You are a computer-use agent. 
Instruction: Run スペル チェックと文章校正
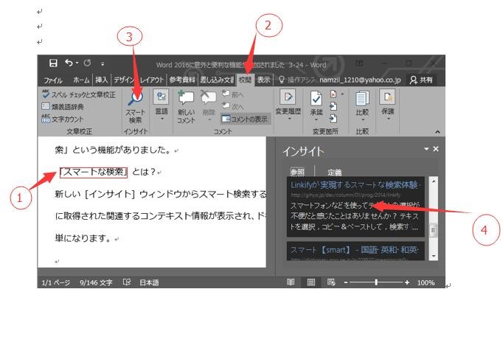pyautogui.click(x=79, y=94)
